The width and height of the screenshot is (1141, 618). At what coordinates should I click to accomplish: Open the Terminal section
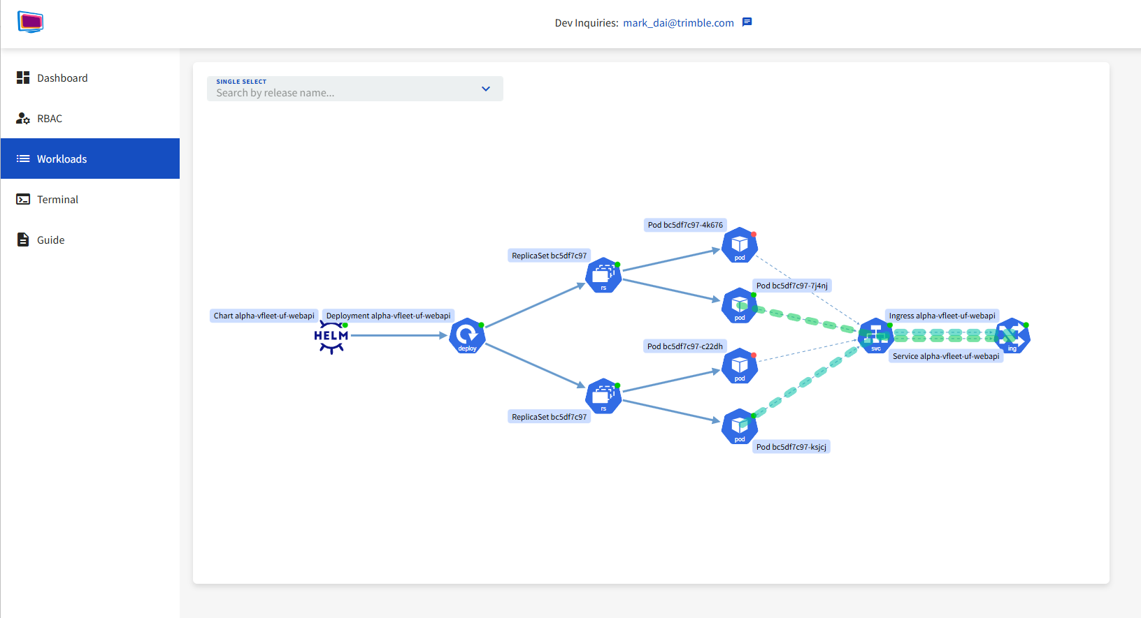pyautogui.click(x=57, y=200)
